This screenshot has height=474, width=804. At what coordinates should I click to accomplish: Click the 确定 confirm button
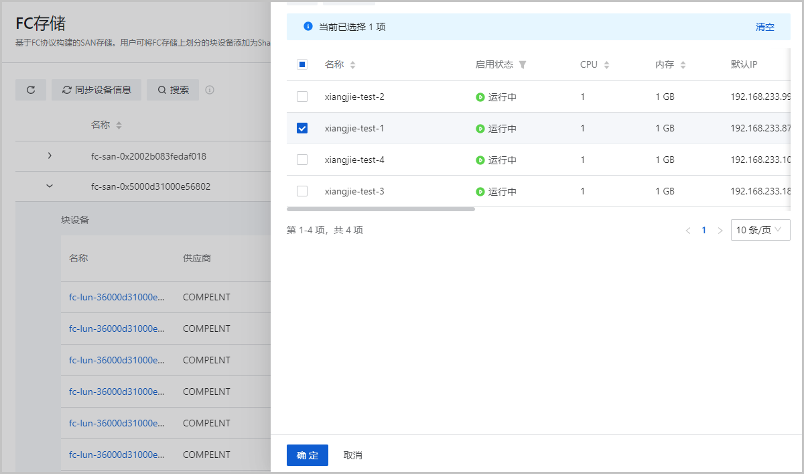tap(308, 455)
